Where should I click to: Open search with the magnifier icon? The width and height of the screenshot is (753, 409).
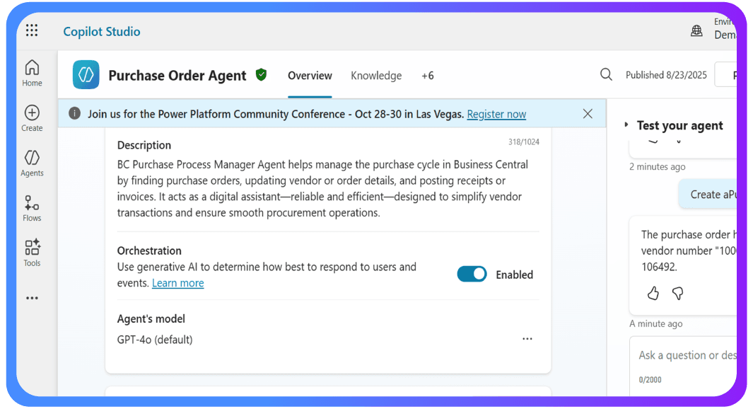(606, 74)
